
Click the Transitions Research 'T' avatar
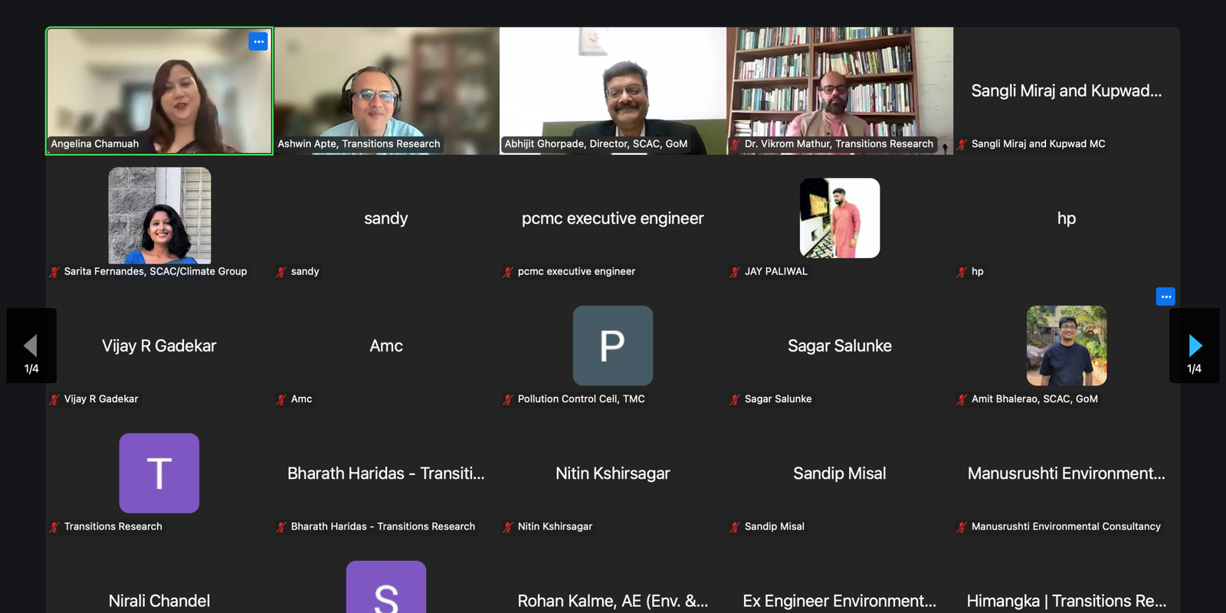pos(159,473)
